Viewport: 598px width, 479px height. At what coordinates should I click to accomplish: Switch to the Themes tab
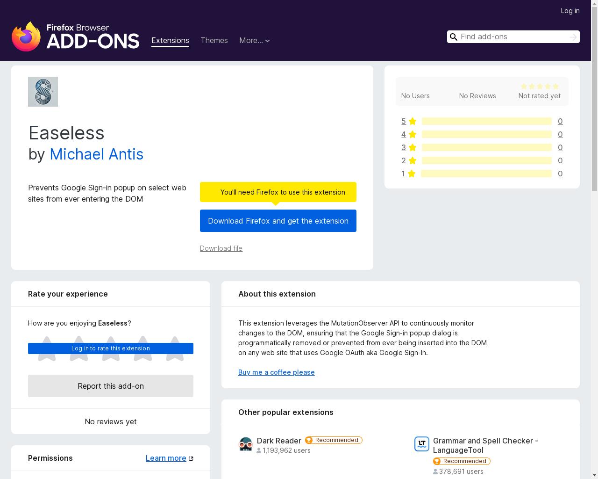point(214,41)
